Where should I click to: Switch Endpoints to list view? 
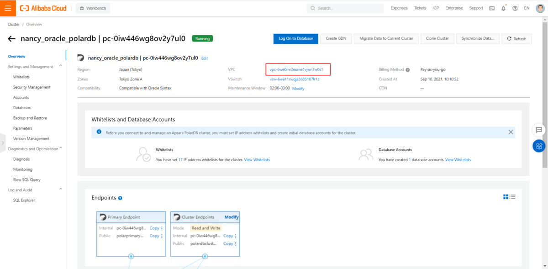[x=513, y=197]
